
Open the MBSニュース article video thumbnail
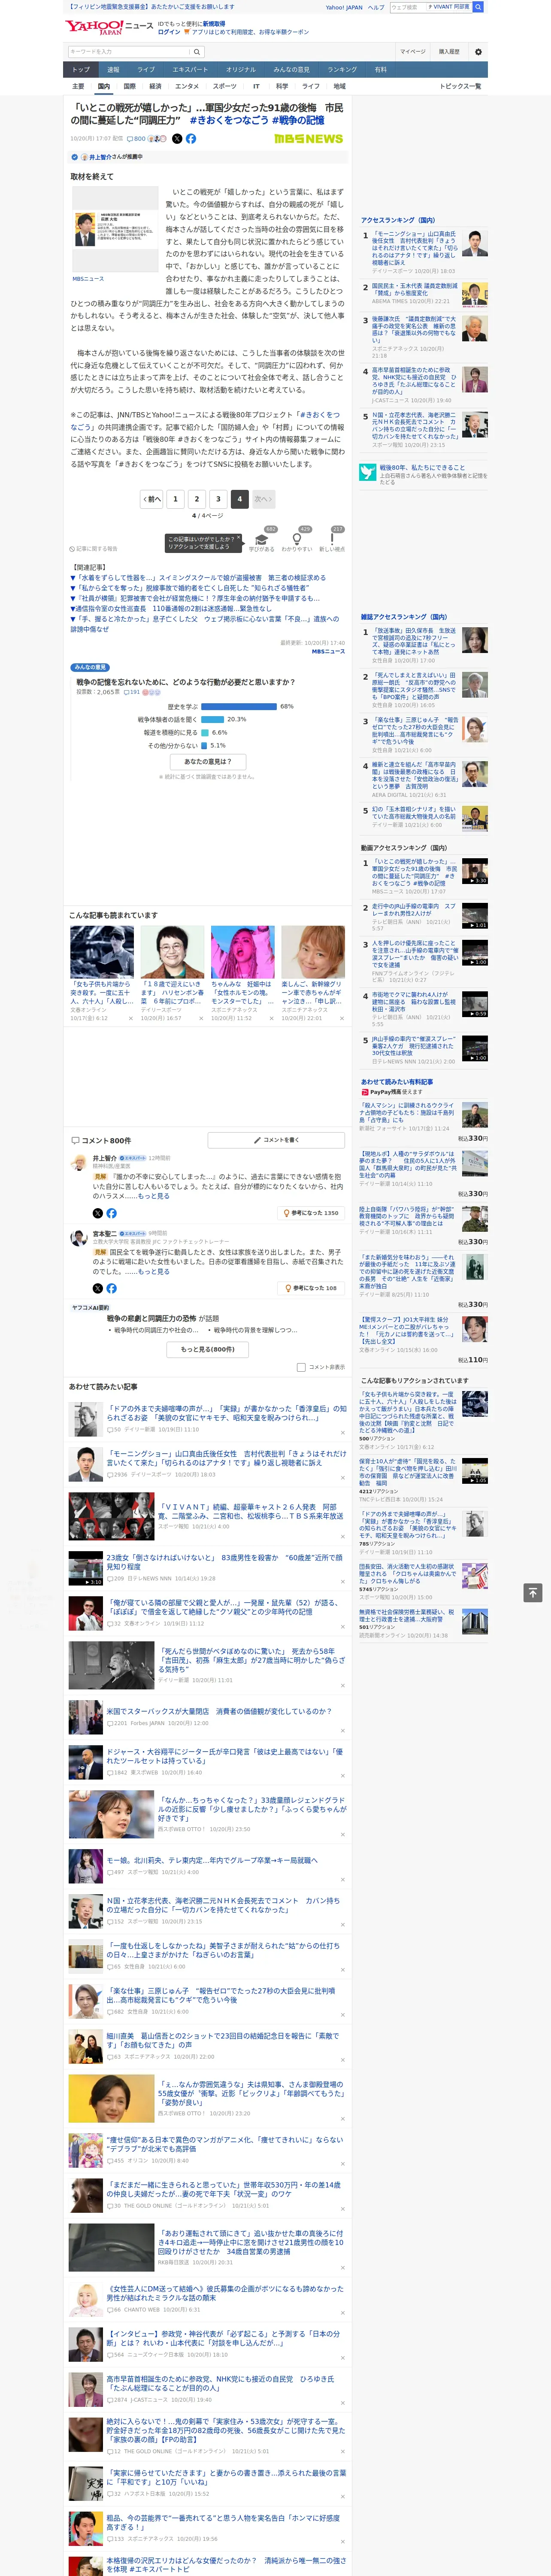114,229
